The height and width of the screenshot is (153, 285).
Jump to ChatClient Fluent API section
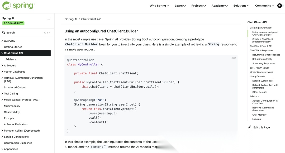(261, 46)
